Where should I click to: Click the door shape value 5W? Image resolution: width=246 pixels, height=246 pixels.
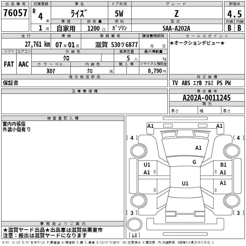(119, 14)
